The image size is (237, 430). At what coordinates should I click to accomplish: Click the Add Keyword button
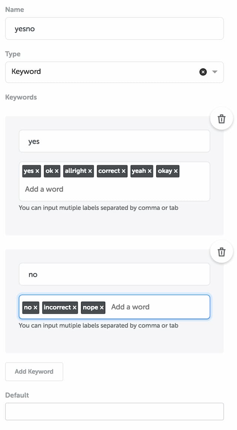click(x=34, y=372)
